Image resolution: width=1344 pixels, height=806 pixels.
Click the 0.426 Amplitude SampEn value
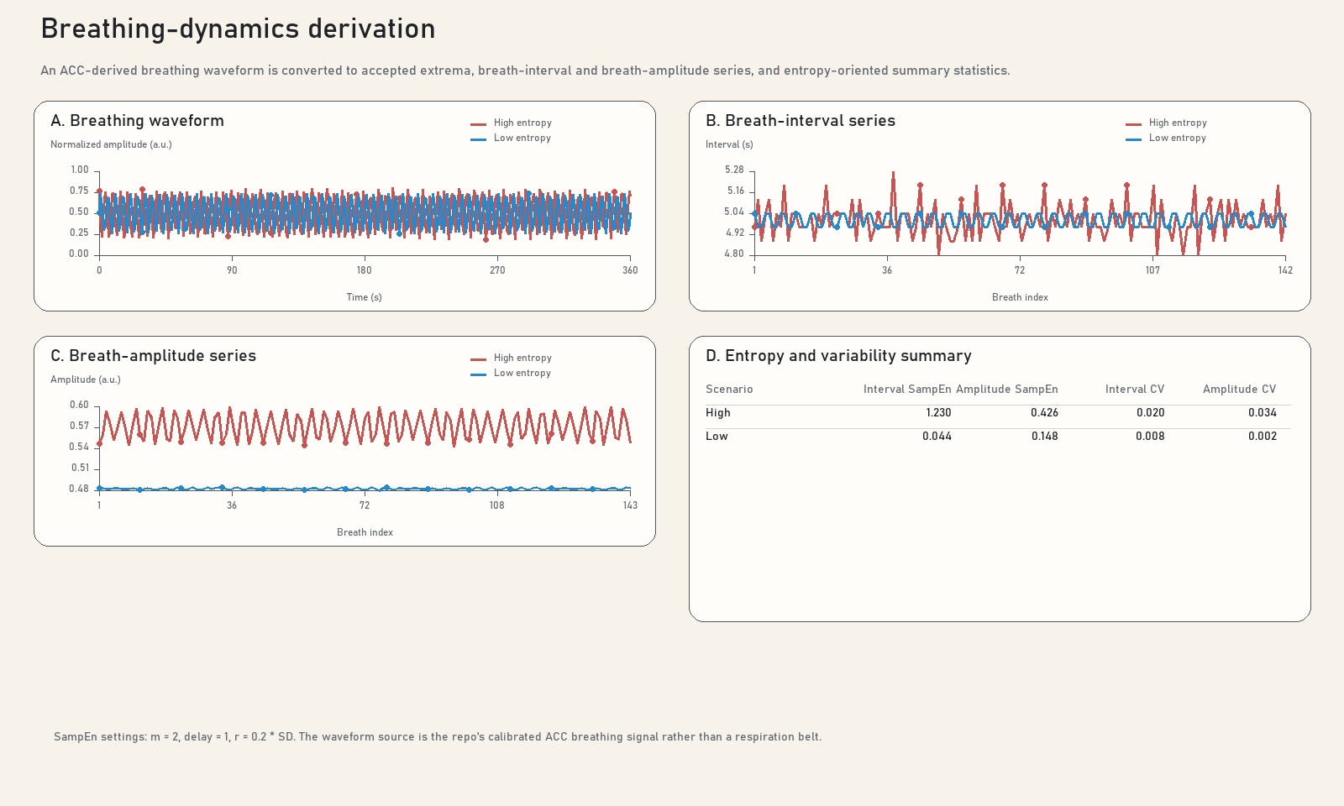pos(1044,412)
